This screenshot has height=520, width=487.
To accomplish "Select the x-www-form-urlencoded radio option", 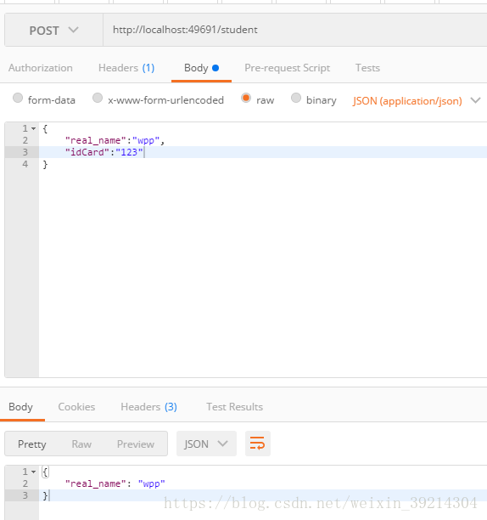I will 98,99.
